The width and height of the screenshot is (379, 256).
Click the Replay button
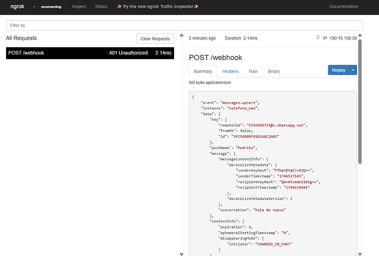pyautogui.click(x=338, y=70)
